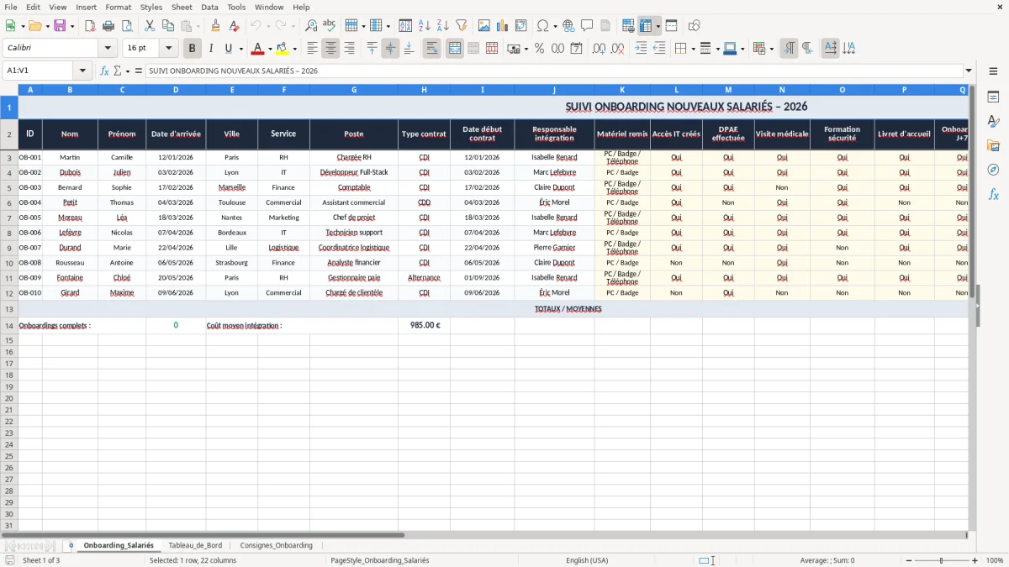Click the Insert Special Character omega icon
1009x567 pixels.
542,26
